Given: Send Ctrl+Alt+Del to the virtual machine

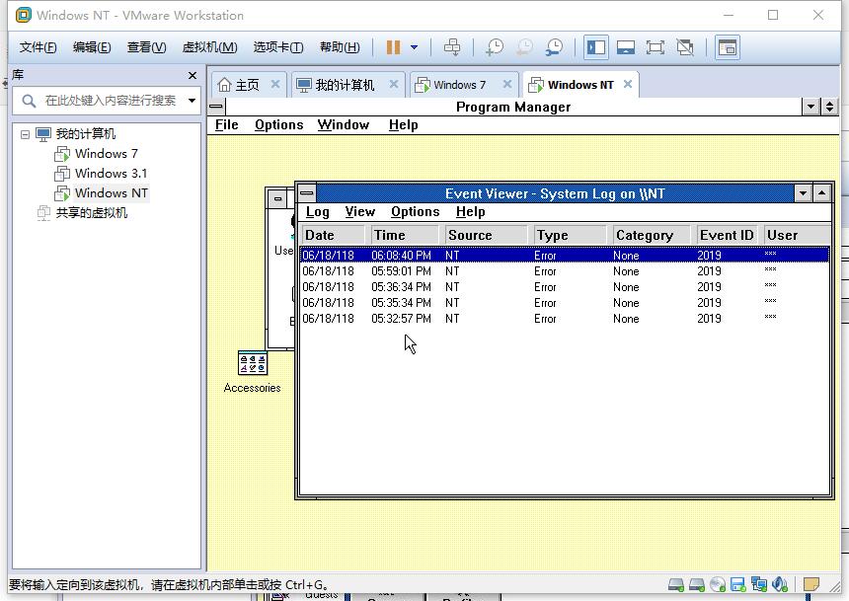Looking at the screenshot, I should [x=452, y=47].
